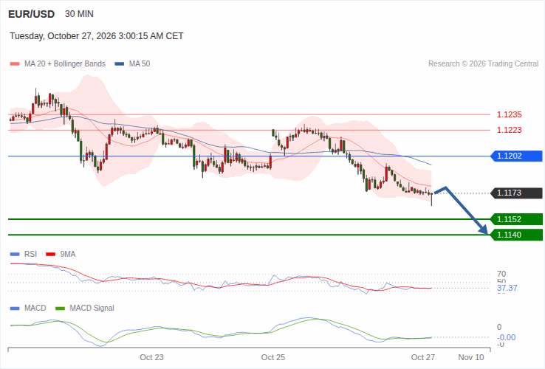Click the red 9MA legend swatch
545x369 pixels.
pos(51,255)
